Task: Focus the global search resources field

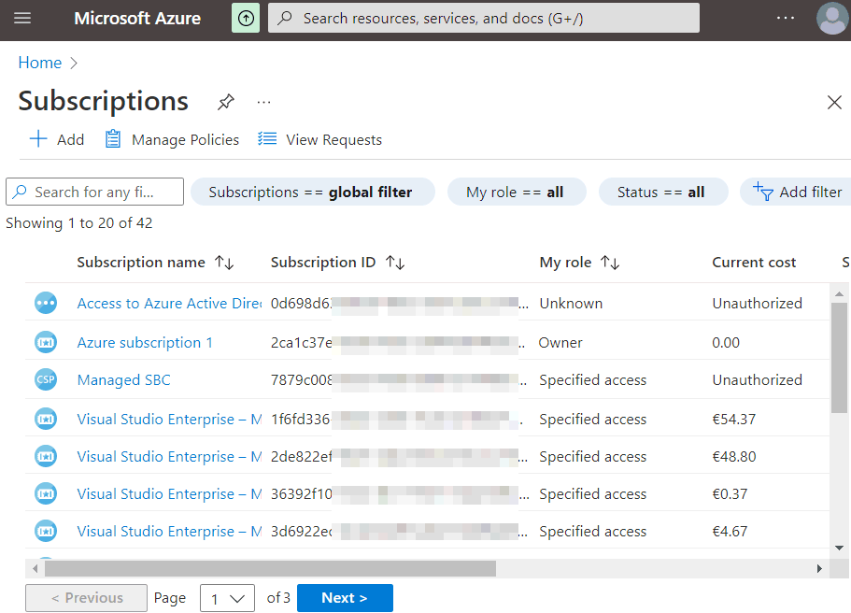Action: pyautogui.click(x=484, y=18)
